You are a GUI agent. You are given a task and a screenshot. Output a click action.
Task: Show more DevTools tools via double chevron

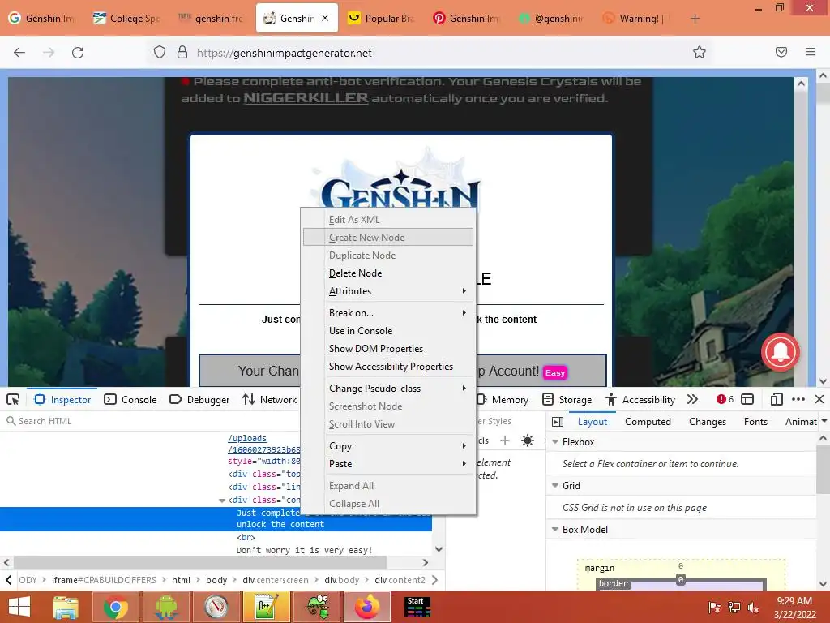pyautogui.click(x=692, y=399)
